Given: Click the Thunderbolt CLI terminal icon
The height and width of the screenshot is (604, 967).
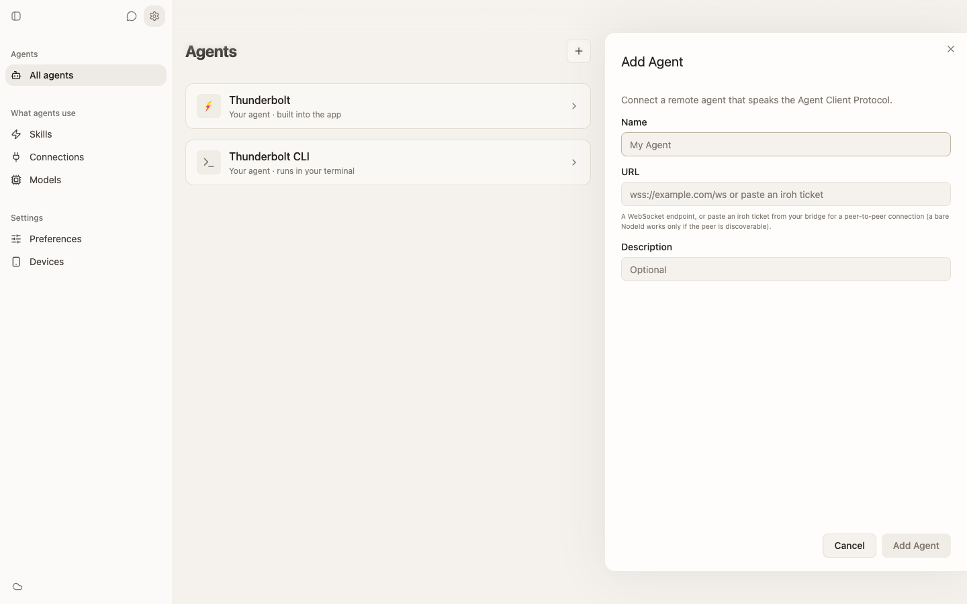Looking at the screenshot, I should coord(209,162).
